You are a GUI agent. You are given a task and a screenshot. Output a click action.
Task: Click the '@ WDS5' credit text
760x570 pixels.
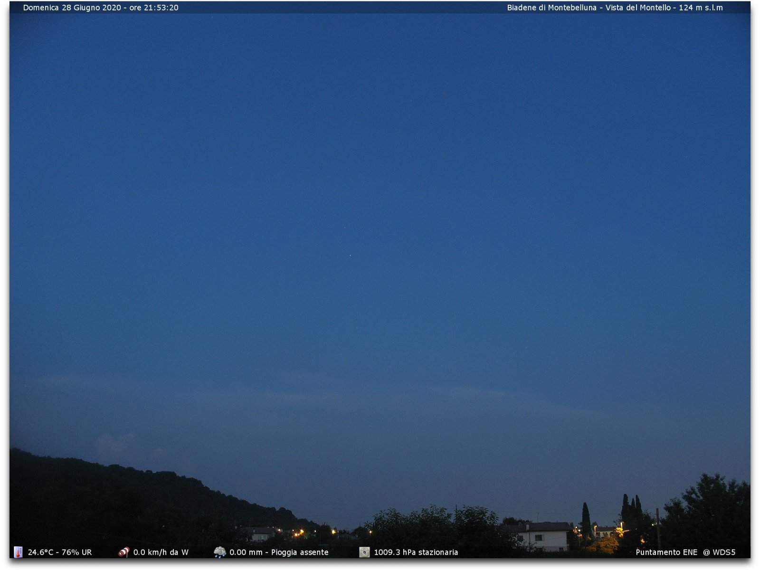719,552
